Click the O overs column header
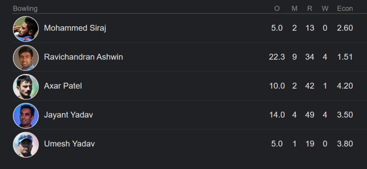The height and width of the screenshot is (169, 367). pyautogui.click(x=277, y=9)
